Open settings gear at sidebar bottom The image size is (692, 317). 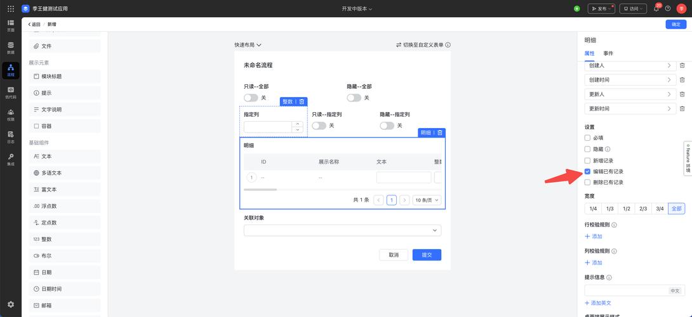pos(11,304)
